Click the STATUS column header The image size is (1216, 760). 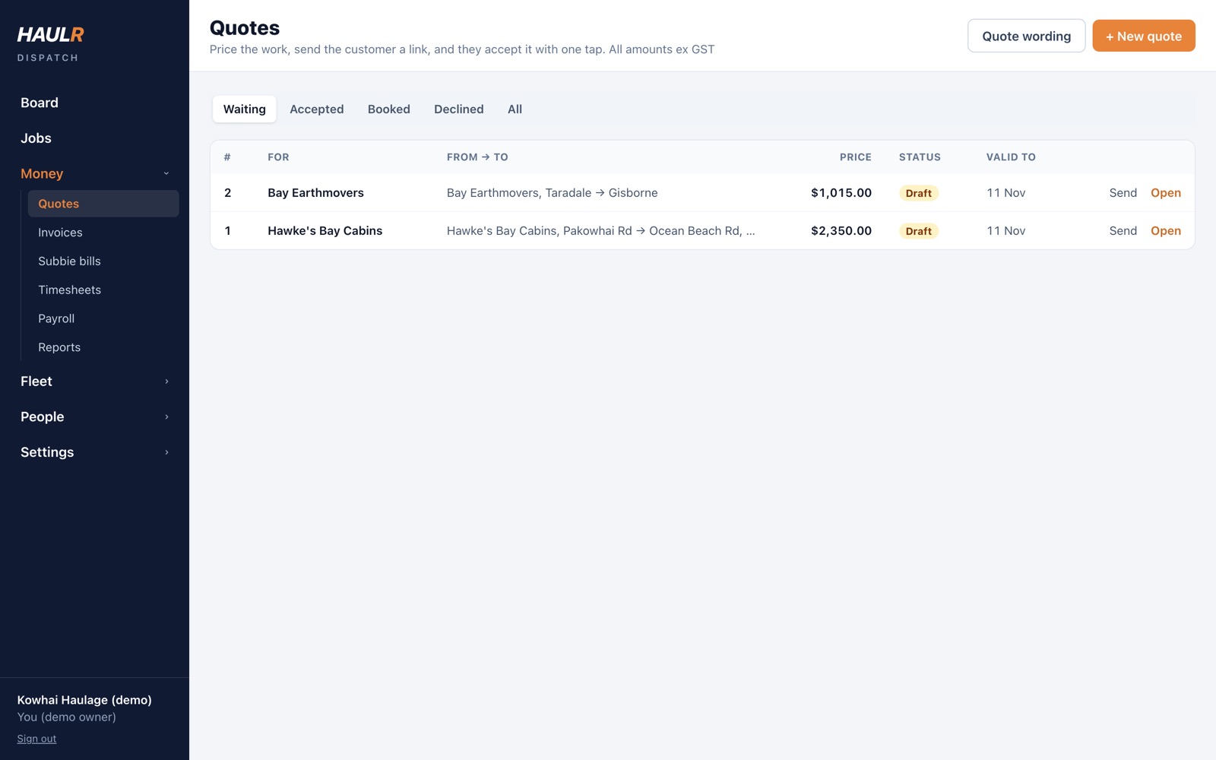click(920, 157)
